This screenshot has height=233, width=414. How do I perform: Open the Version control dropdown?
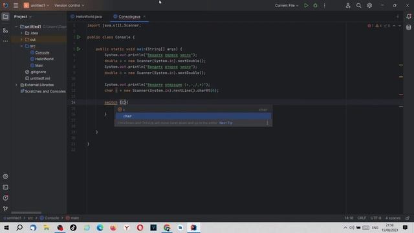tap(69, 5)
